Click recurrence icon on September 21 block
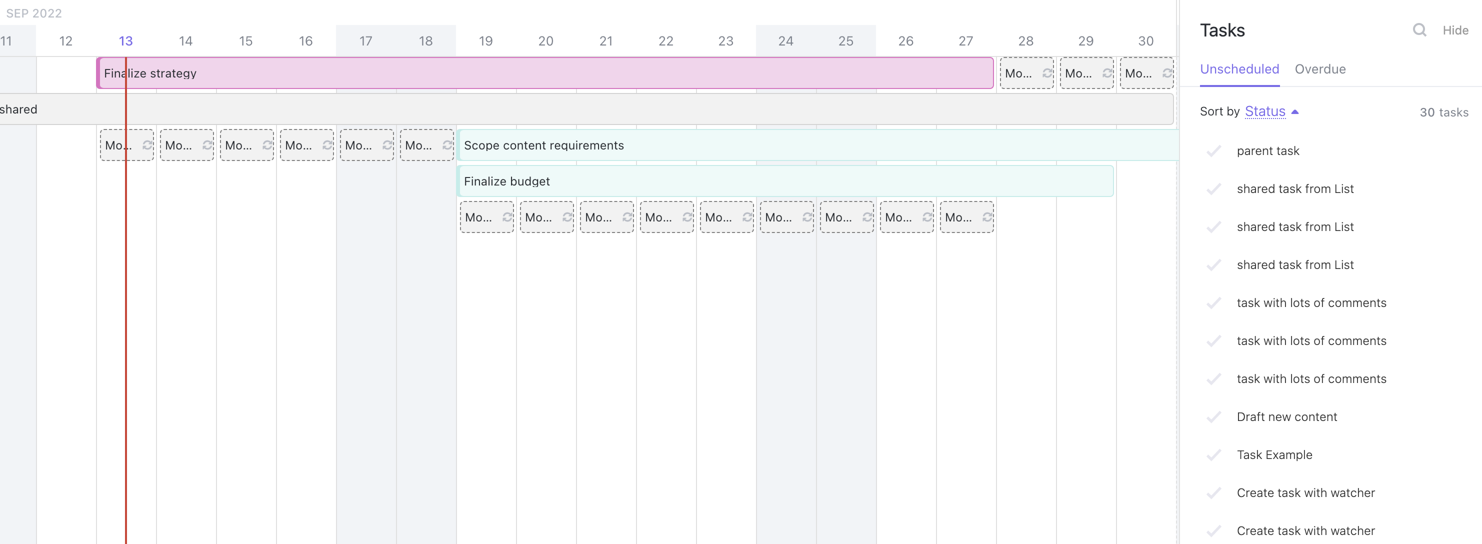Screen dimensions: 1482x544 [627, 217]
